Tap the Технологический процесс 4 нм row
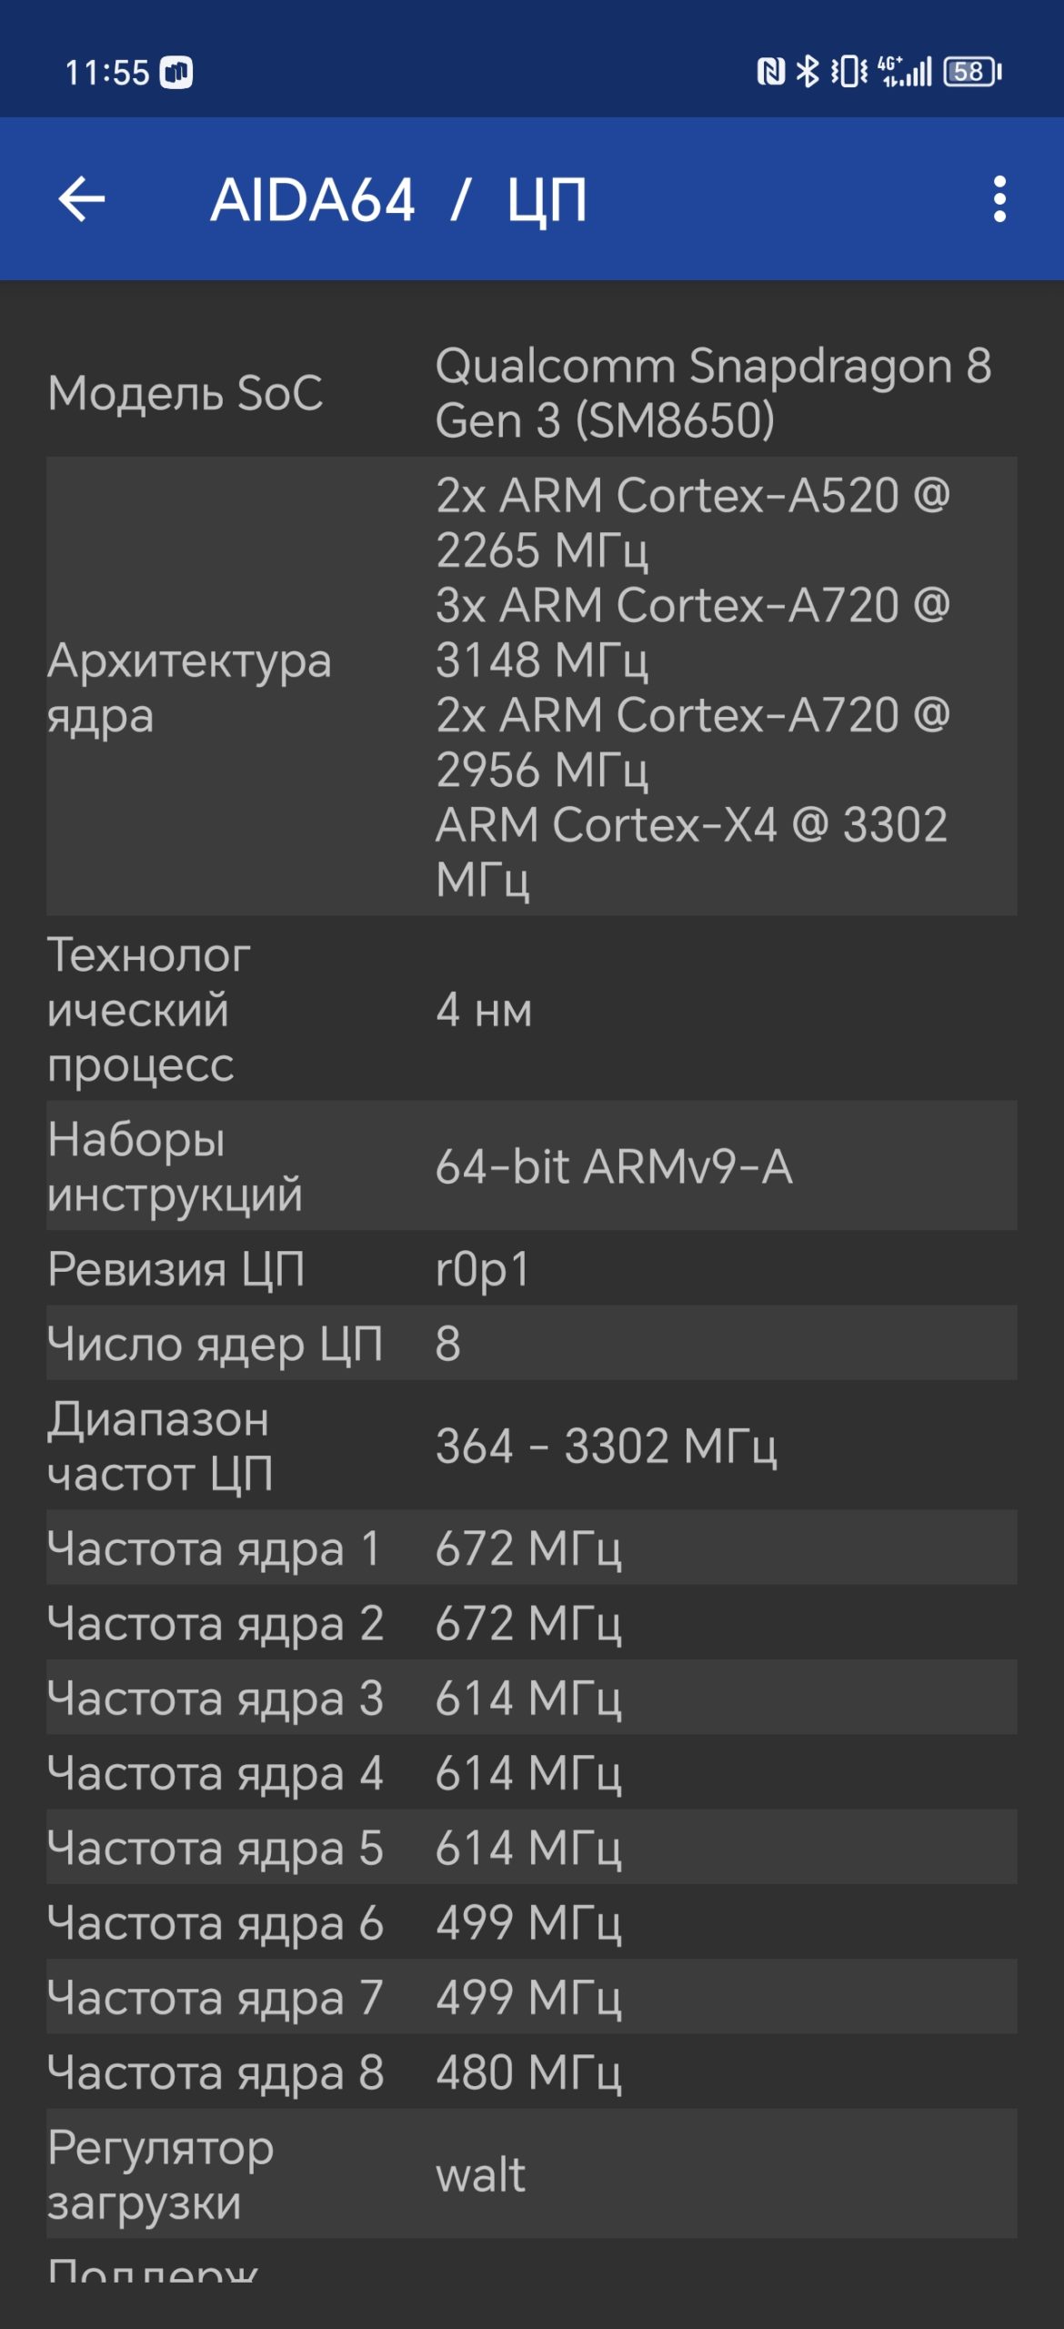The height and width of the screenshot is (2329, 1064). tap(532, 1009)
